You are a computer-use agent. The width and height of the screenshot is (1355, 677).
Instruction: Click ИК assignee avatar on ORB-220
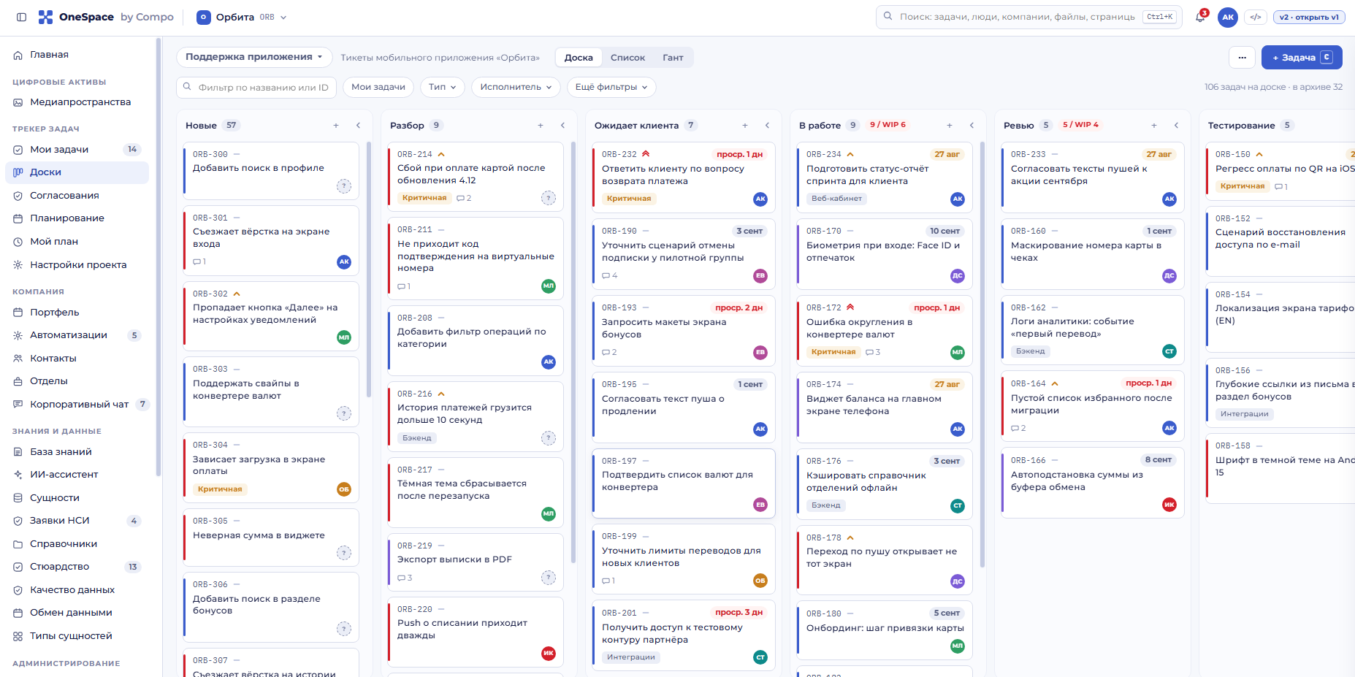click(x=549, y=653)
